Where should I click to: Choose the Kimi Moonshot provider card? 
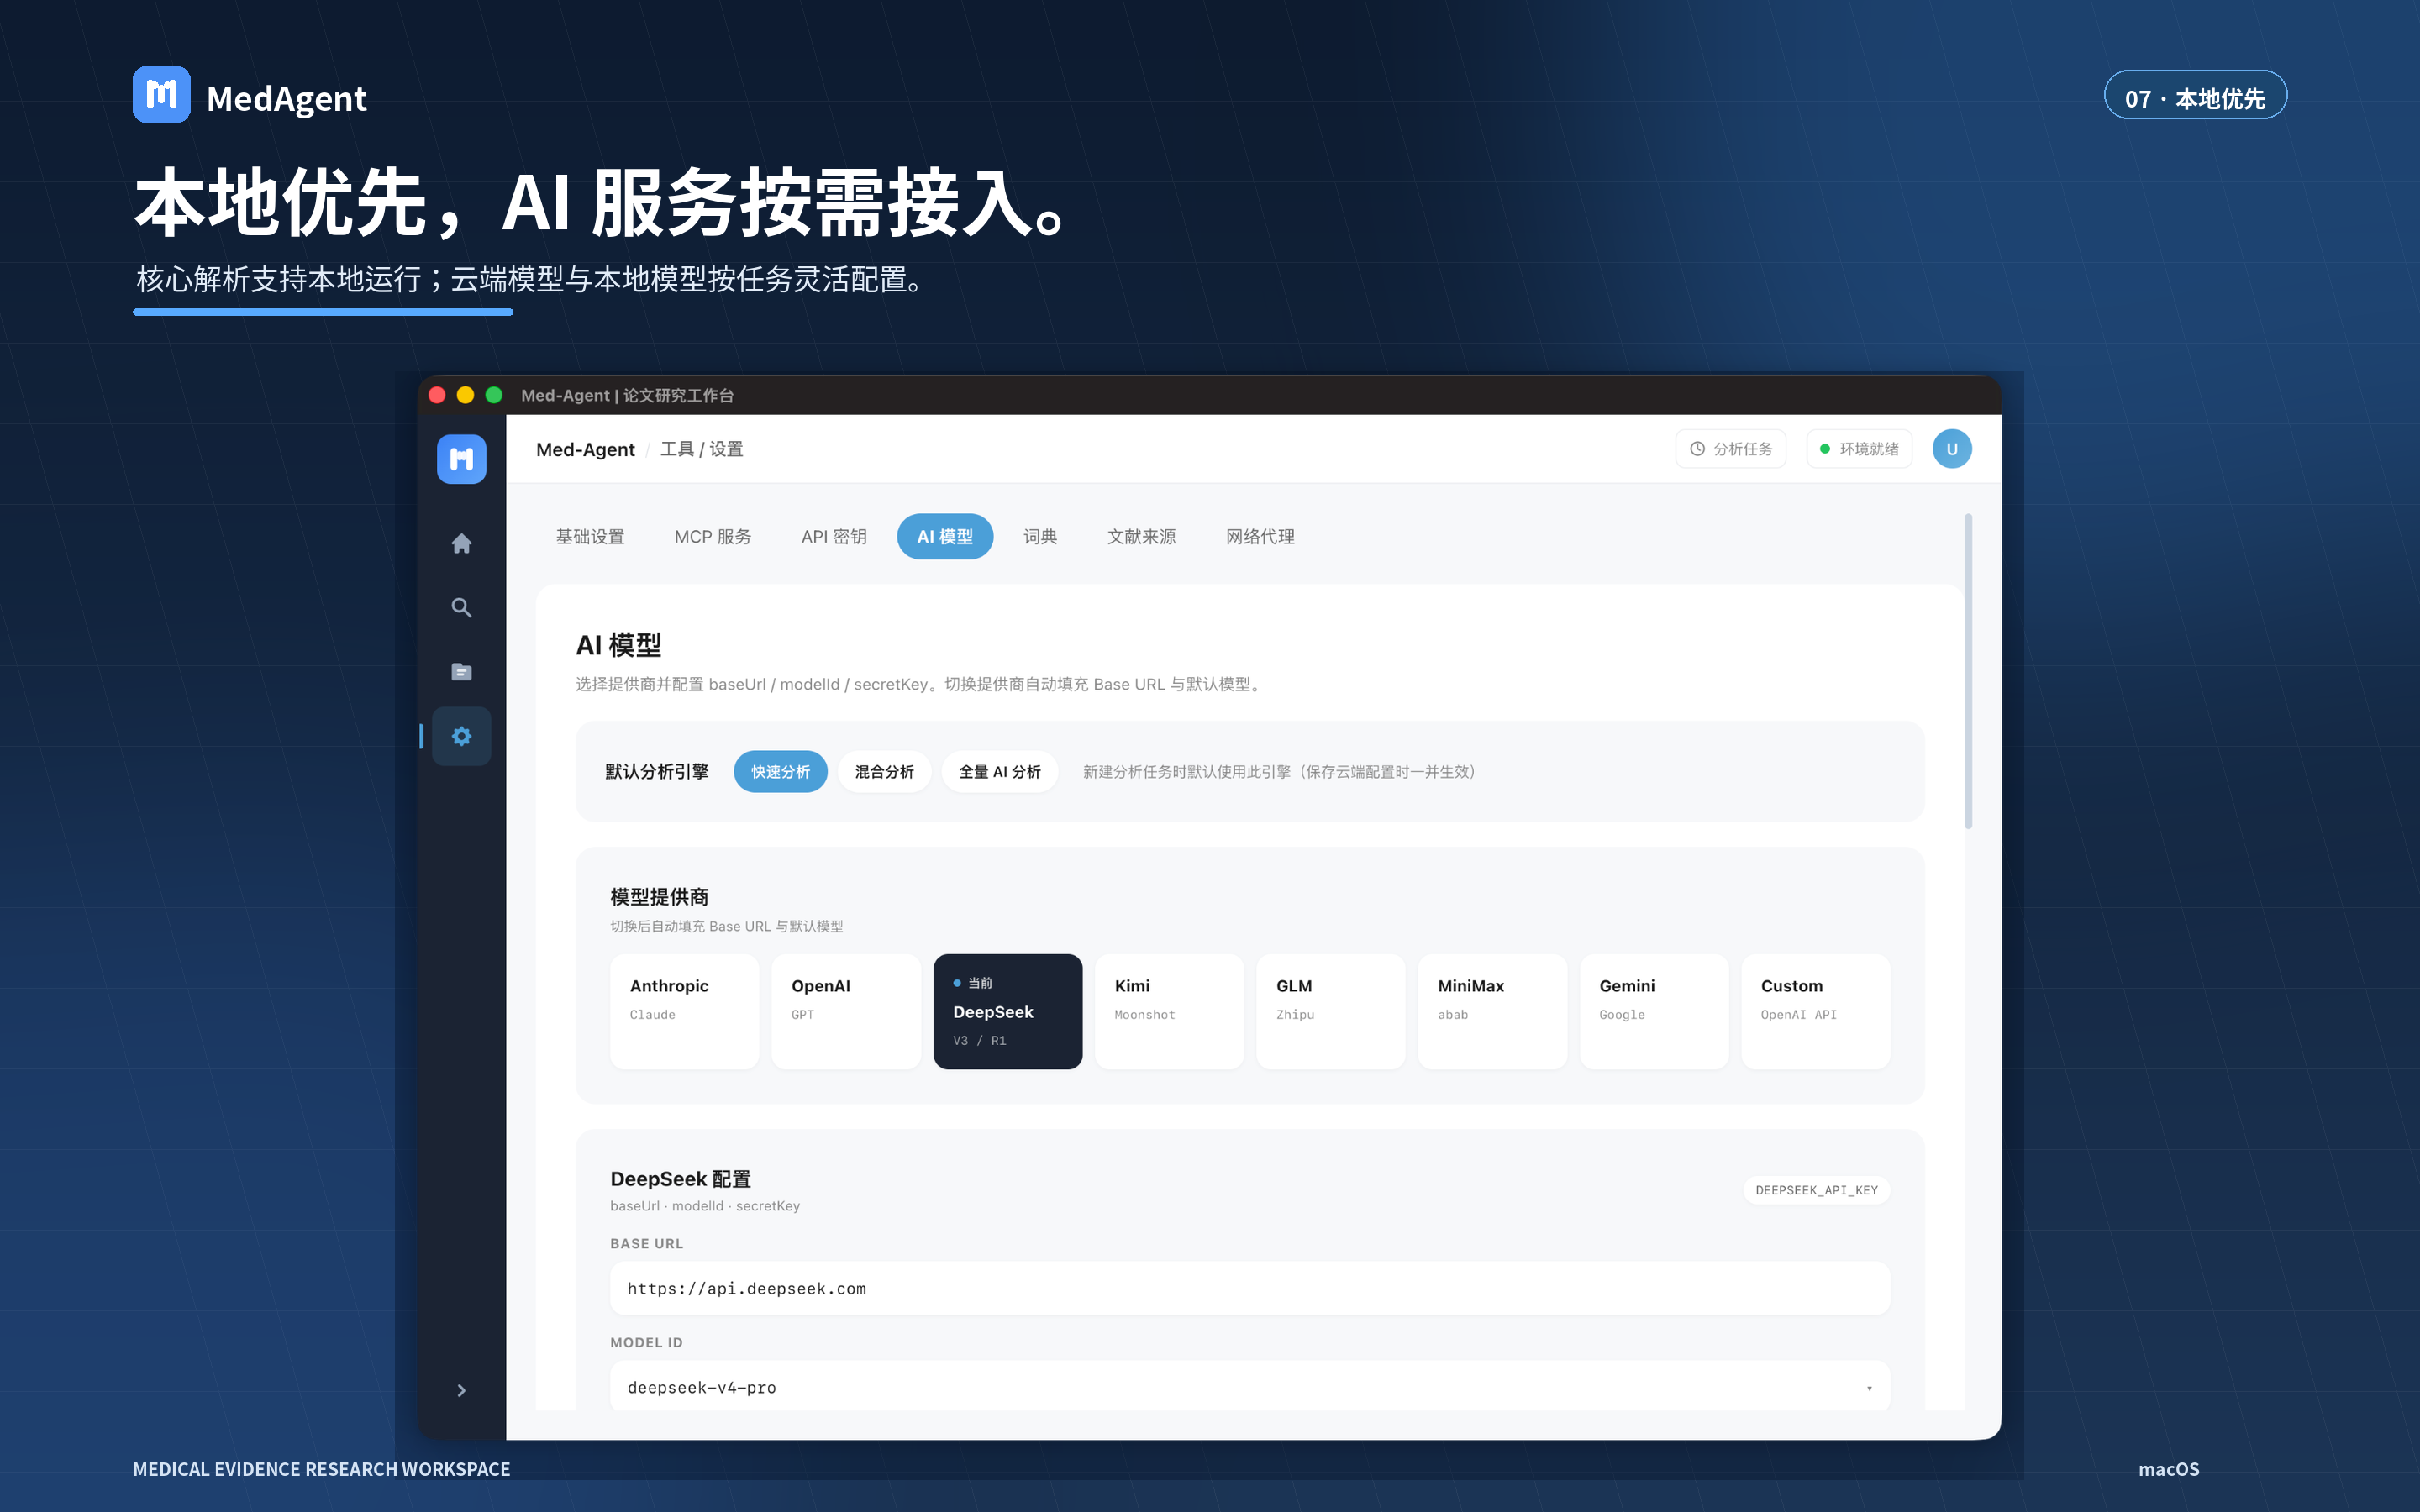click(x=1169, y=1011)
